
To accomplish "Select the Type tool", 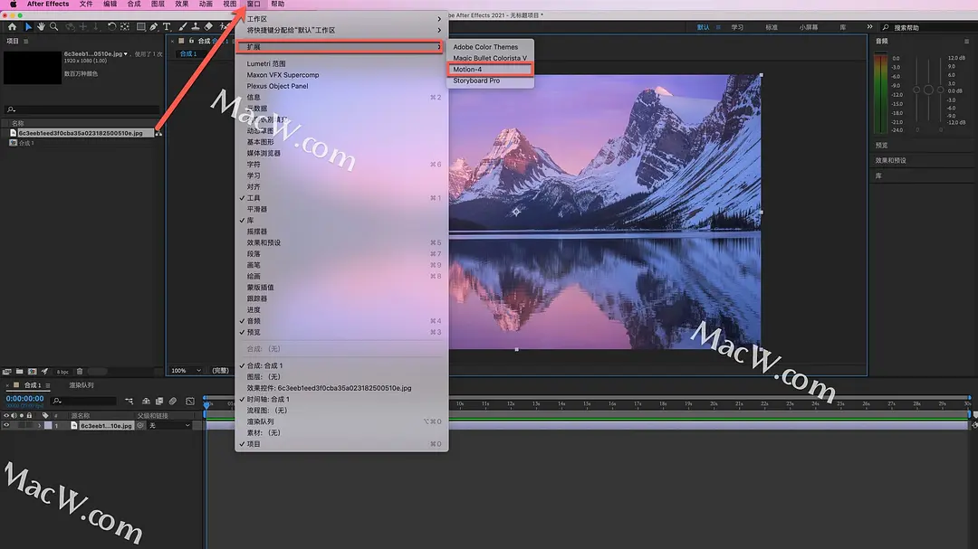I will [168, 26].
